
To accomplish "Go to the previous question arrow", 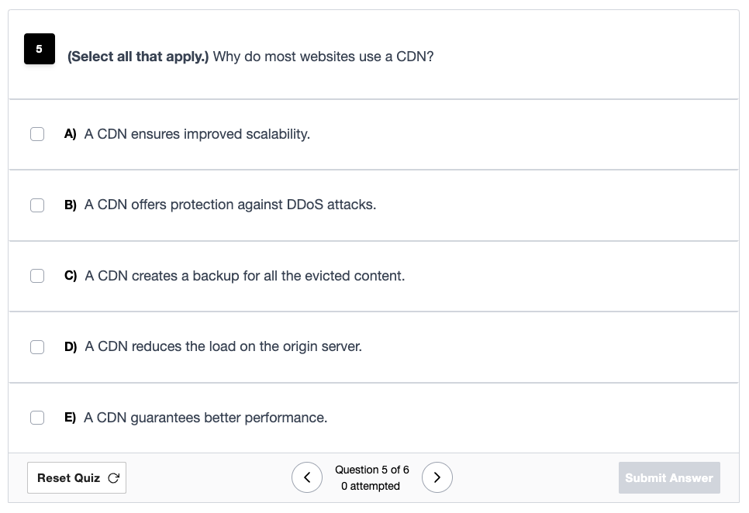I will (x=307, y=477).
